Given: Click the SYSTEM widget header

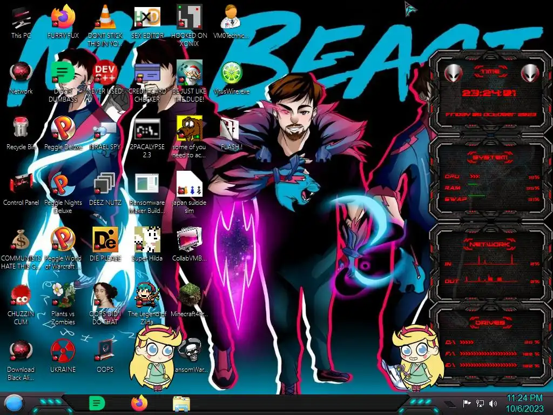Looking at the screenshot, I should pos(489,157).
